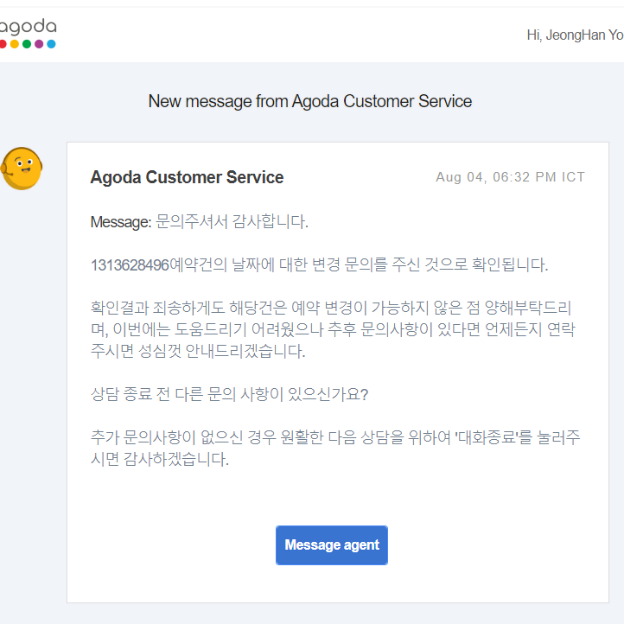Click the New message from Agoda heading
This screenshot has width=624, height=624.
pyautogui.click(x=310, y=101)
